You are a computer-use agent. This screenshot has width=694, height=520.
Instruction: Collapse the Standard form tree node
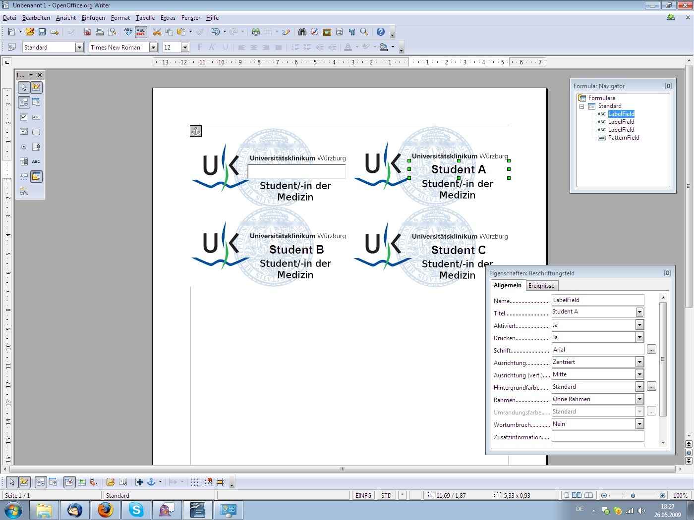click(582, 106)
